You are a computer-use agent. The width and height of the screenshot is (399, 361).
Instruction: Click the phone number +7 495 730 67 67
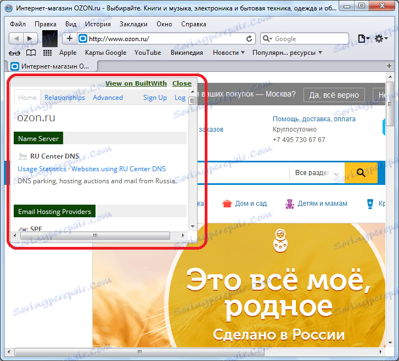299,140
